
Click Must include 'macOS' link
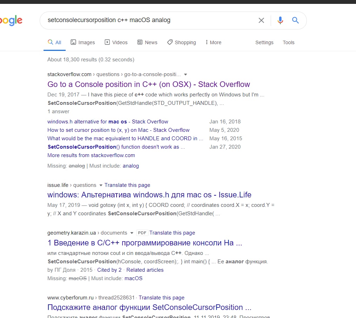tap(133, 278)
